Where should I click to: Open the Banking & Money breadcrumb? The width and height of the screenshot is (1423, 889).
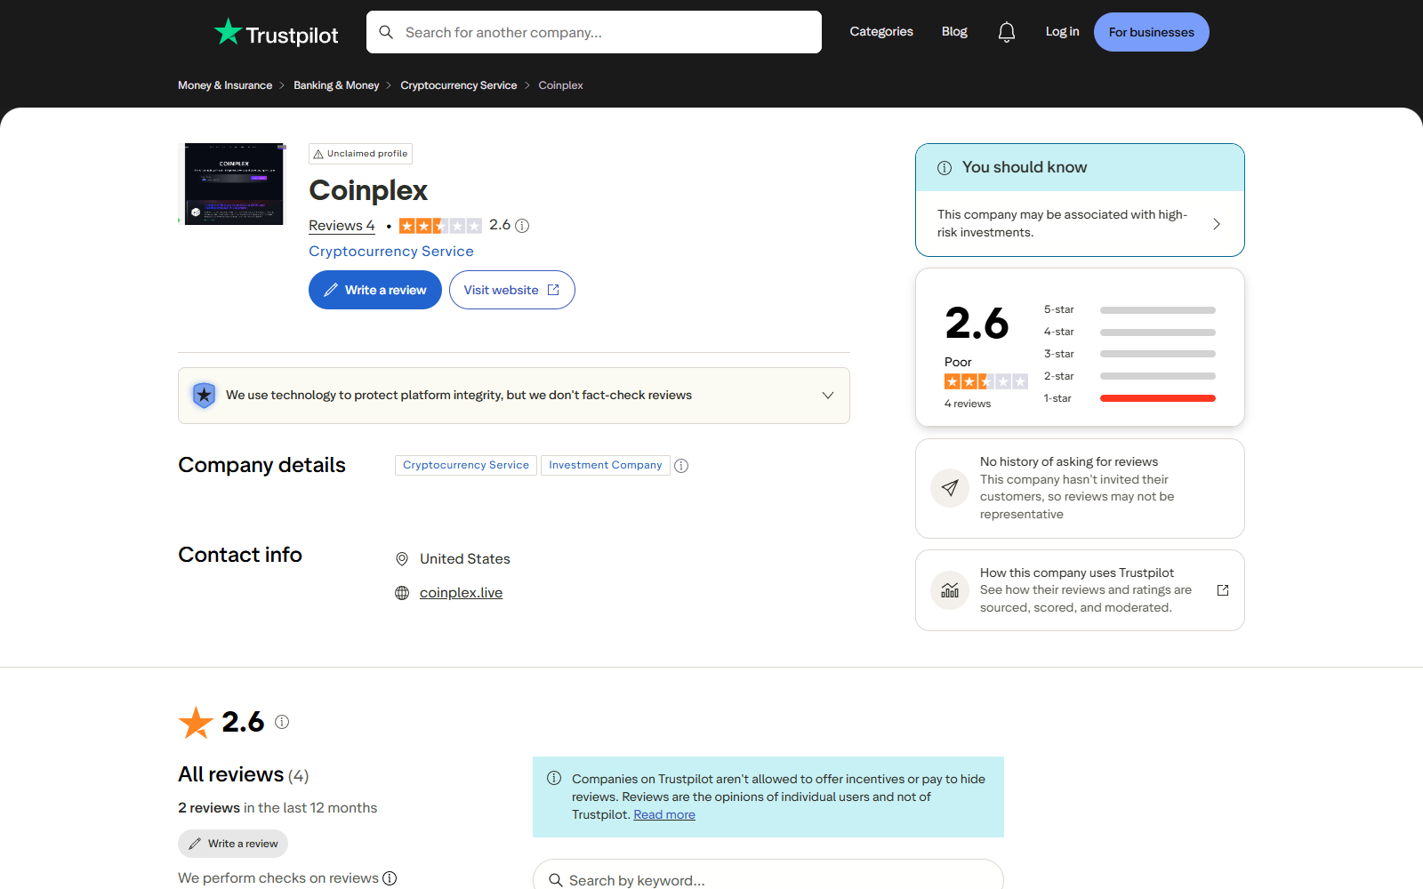tap(336, 85)
